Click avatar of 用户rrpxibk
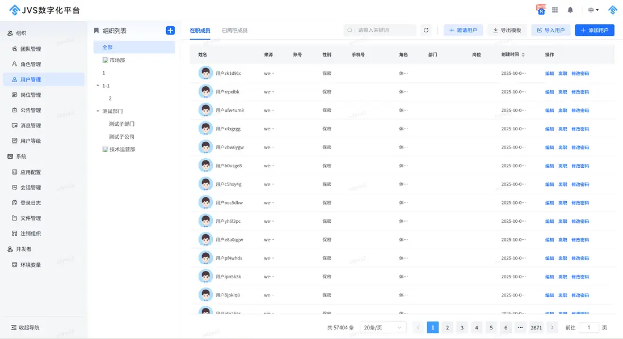This screenshot has height=339, width=623. 205,92
